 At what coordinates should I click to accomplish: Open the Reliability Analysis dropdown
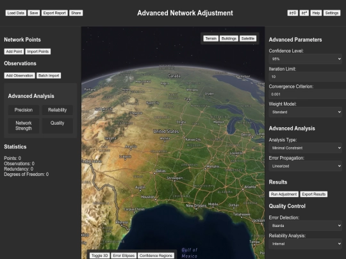[306, 244]
